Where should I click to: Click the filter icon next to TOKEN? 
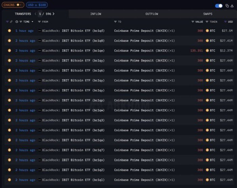pos(207,22)
